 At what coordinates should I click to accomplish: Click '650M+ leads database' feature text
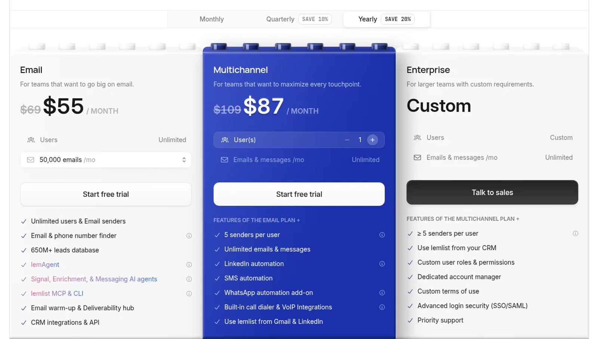click(x=65, y=250)
